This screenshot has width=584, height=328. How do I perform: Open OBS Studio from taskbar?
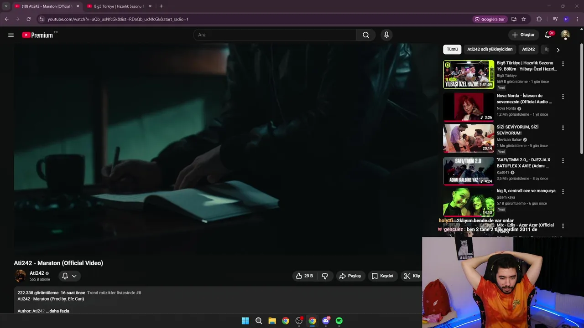coord(299,321)
